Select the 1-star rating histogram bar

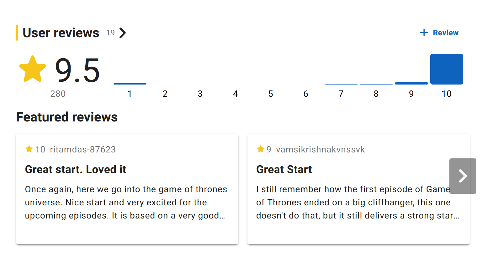pos(130,84)
